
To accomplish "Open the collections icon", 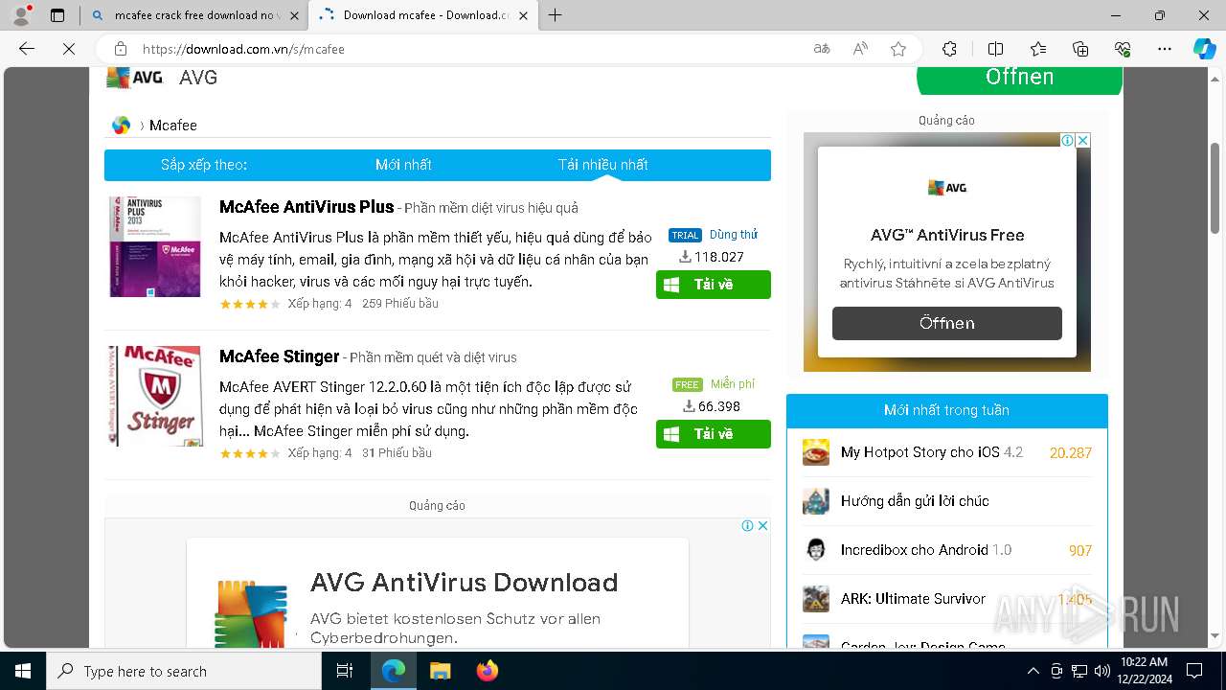I will pyautogui.click(x=1080, y=49).
